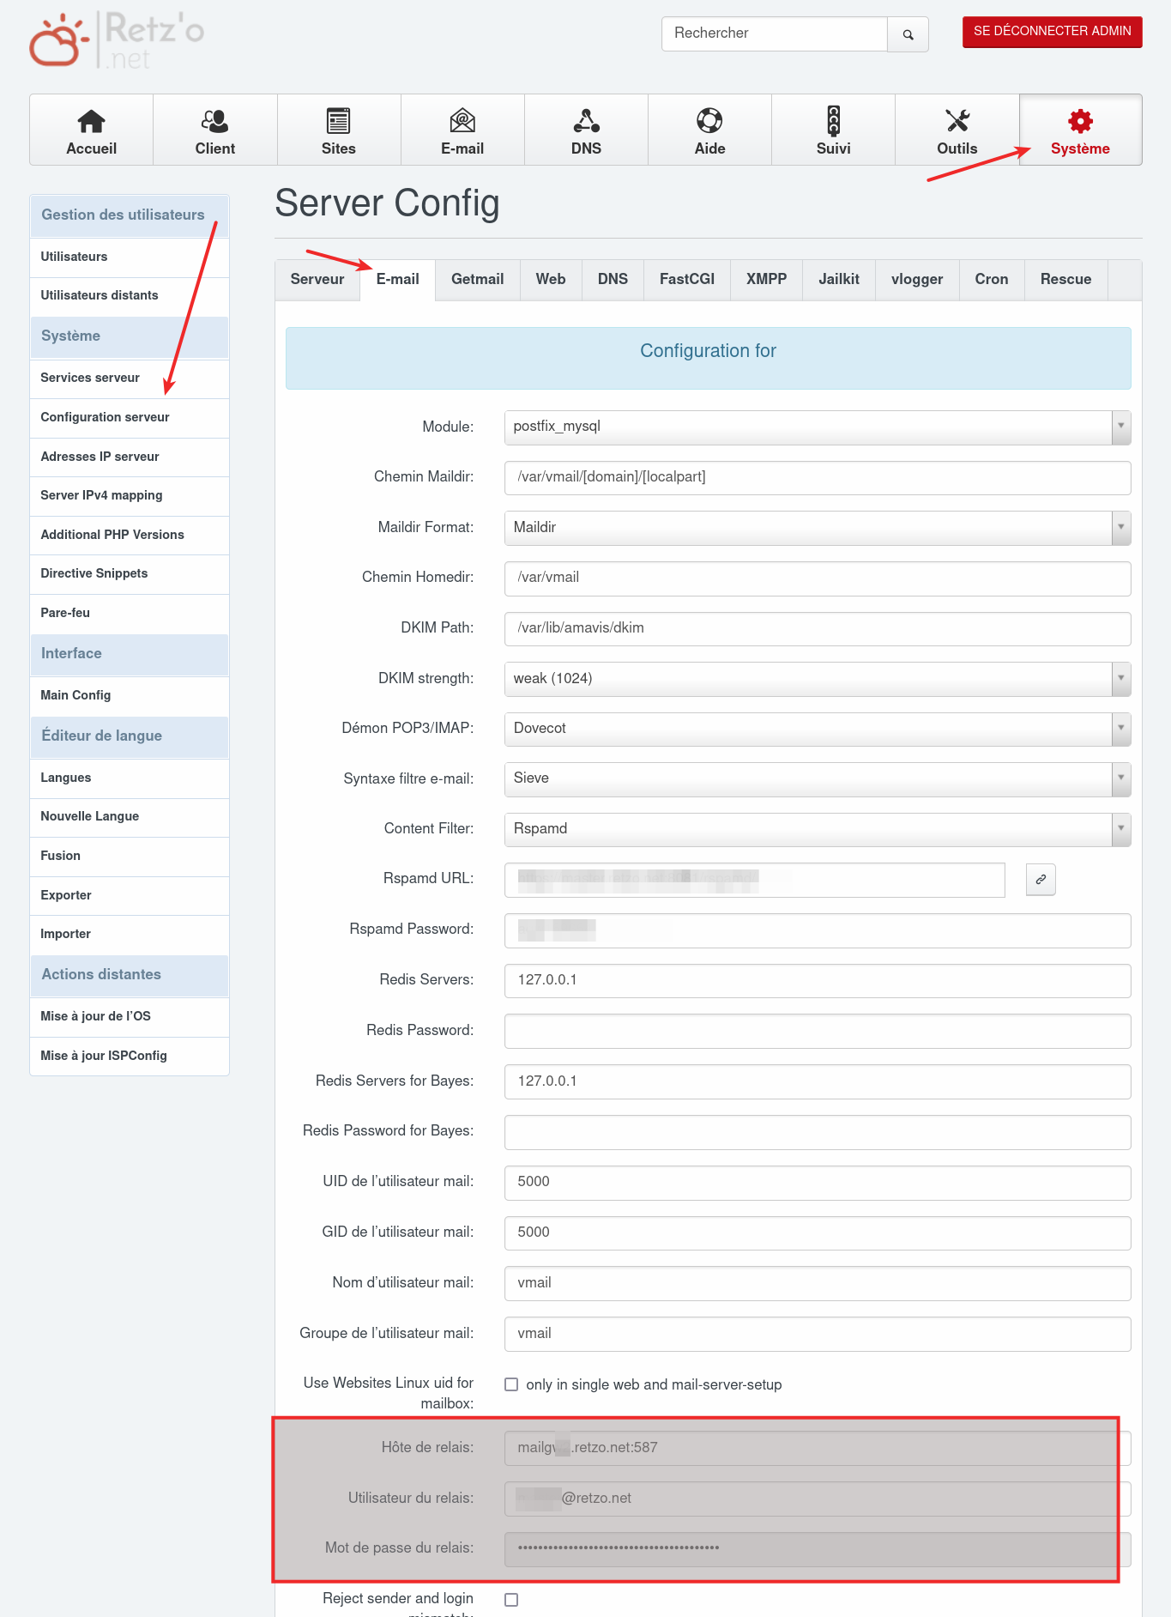Open Exporter in sidebar
Viewport: 1171px width, 1617px height.
click(130, 896)
